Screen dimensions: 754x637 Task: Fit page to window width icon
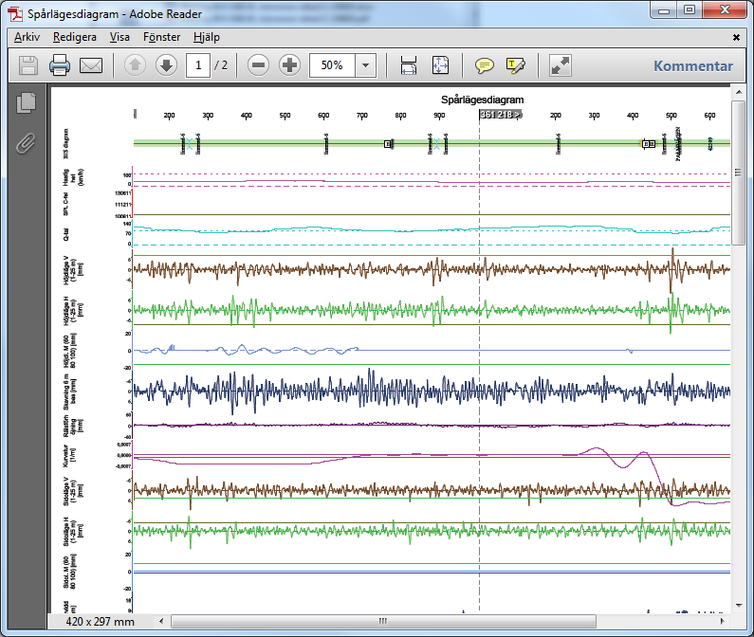409,65
